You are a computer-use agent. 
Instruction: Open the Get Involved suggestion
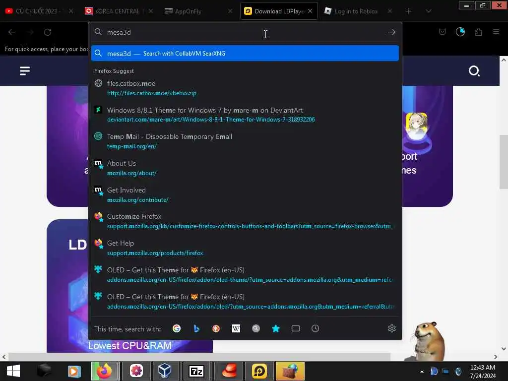coord(245,194)
